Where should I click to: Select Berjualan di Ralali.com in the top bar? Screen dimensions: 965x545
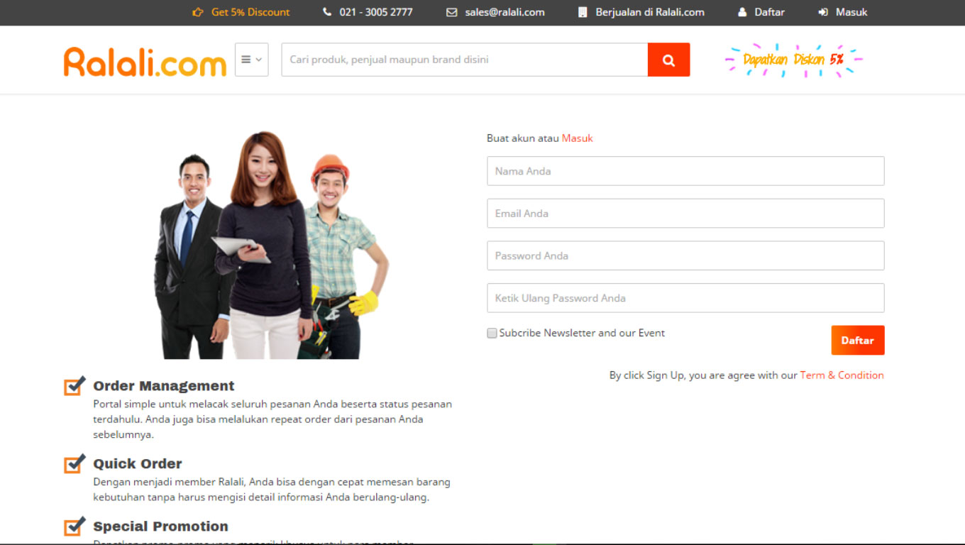[x=649, y=12]
